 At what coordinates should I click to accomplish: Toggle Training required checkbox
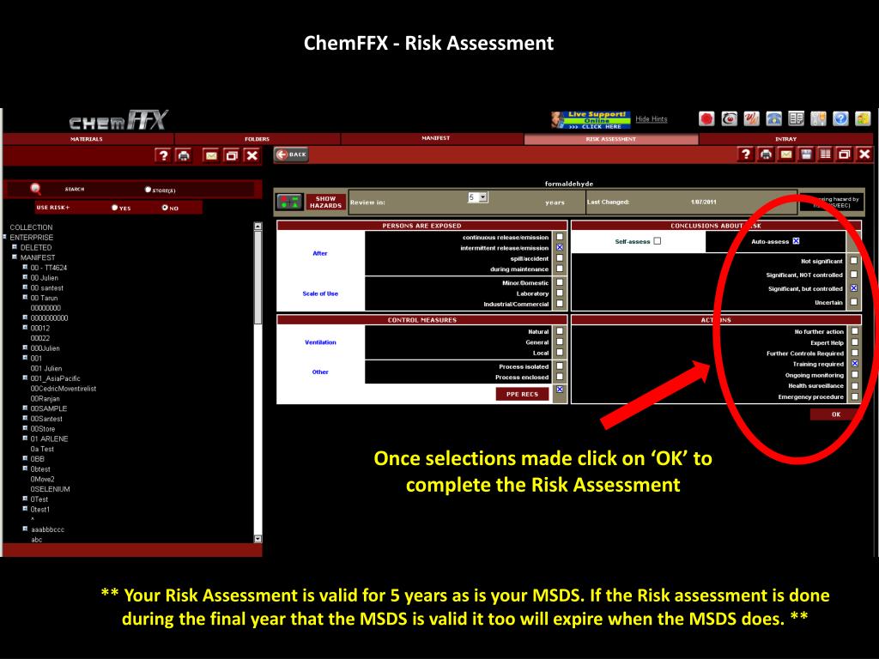pyautogui.click(x=854, y=364)
